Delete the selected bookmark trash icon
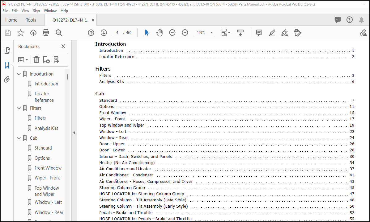Screen dimensions: 370x222 [x=36, y=60]
